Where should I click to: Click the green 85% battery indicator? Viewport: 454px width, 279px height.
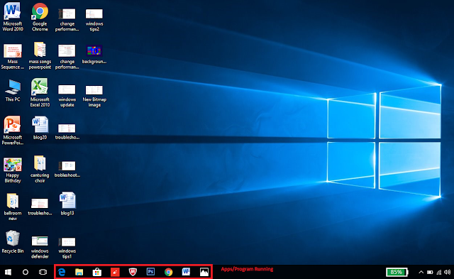397,272
